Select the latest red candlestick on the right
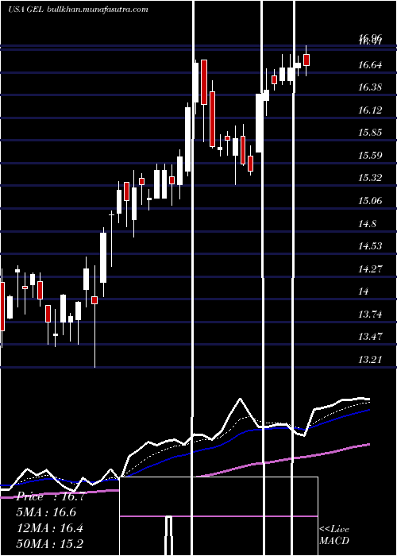 click(x=306, y=60)
